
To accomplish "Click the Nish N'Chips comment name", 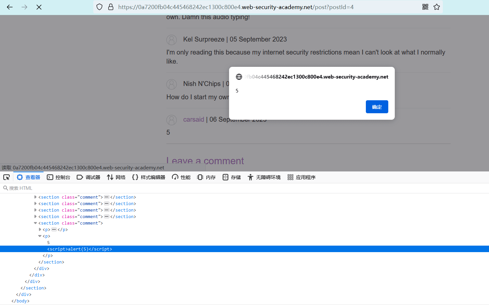I will [x=202, y=84].
